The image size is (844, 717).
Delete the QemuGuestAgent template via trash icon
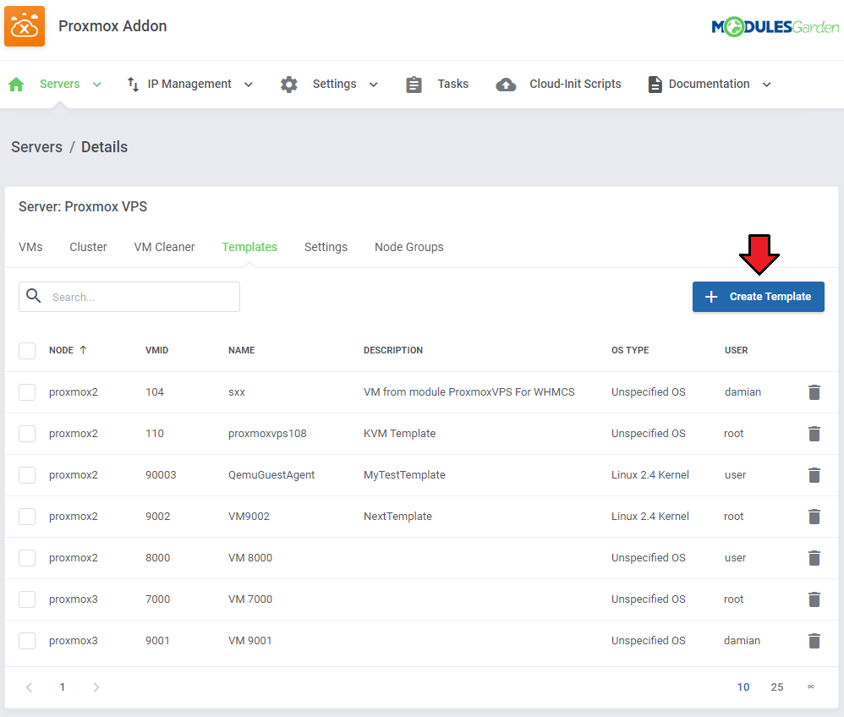814,475
